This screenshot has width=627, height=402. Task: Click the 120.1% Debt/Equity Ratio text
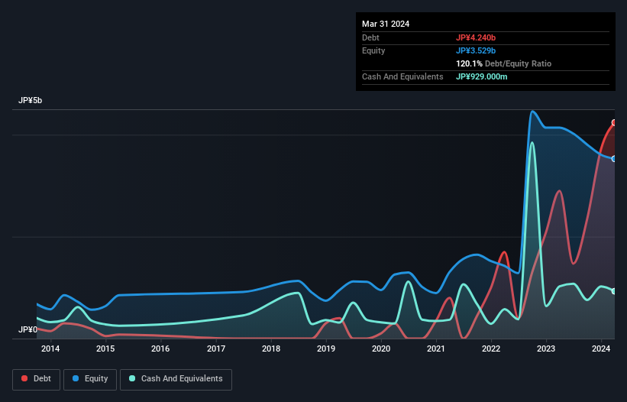(503, 63)
